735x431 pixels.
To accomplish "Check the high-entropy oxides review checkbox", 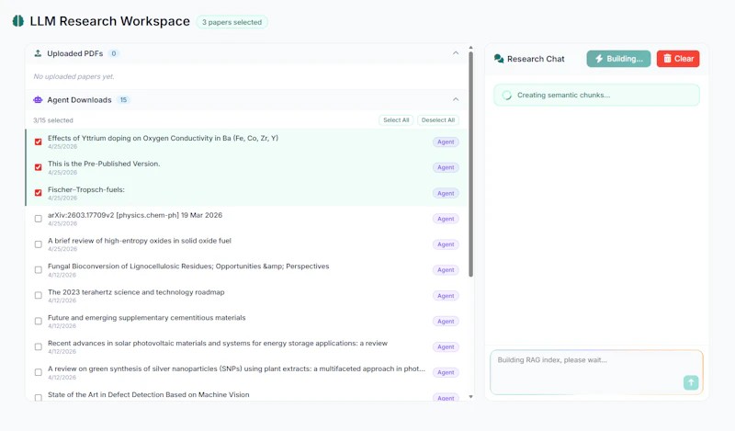I will [39, 244].
